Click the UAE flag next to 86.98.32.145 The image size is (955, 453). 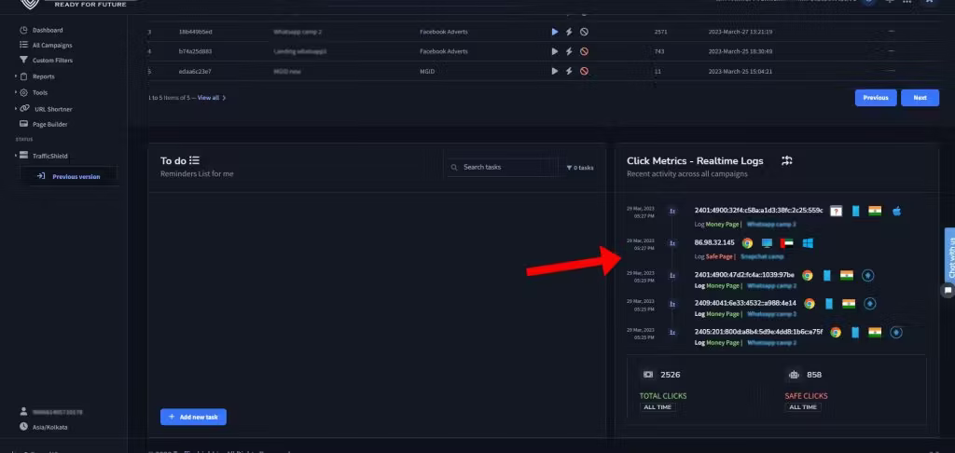787,243
